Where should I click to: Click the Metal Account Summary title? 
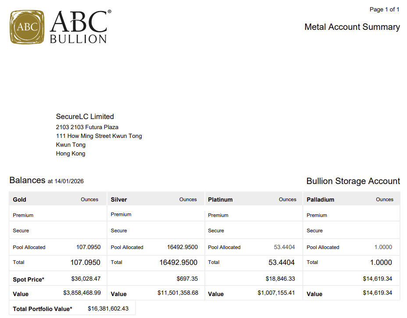352,27
